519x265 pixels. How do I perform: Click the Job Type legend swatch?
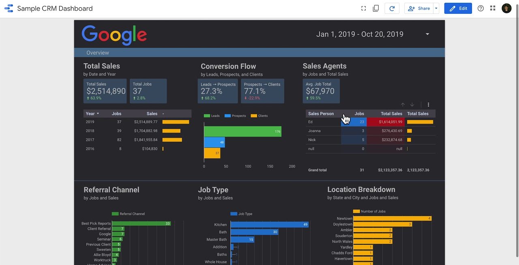pos(234,214)
